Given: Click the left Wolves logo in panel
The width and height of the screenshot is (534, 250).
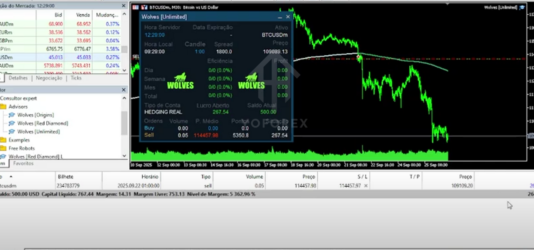Looking at the screenshot, I should 180,82.
